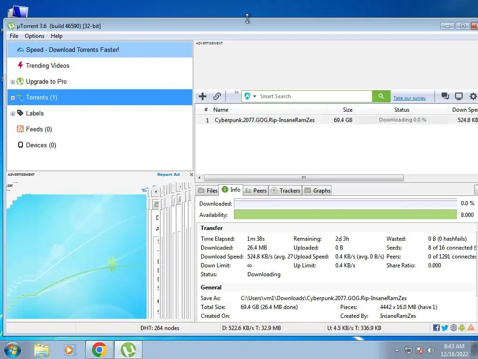Open Facebook icon in status bar

(x=436, y=328)
